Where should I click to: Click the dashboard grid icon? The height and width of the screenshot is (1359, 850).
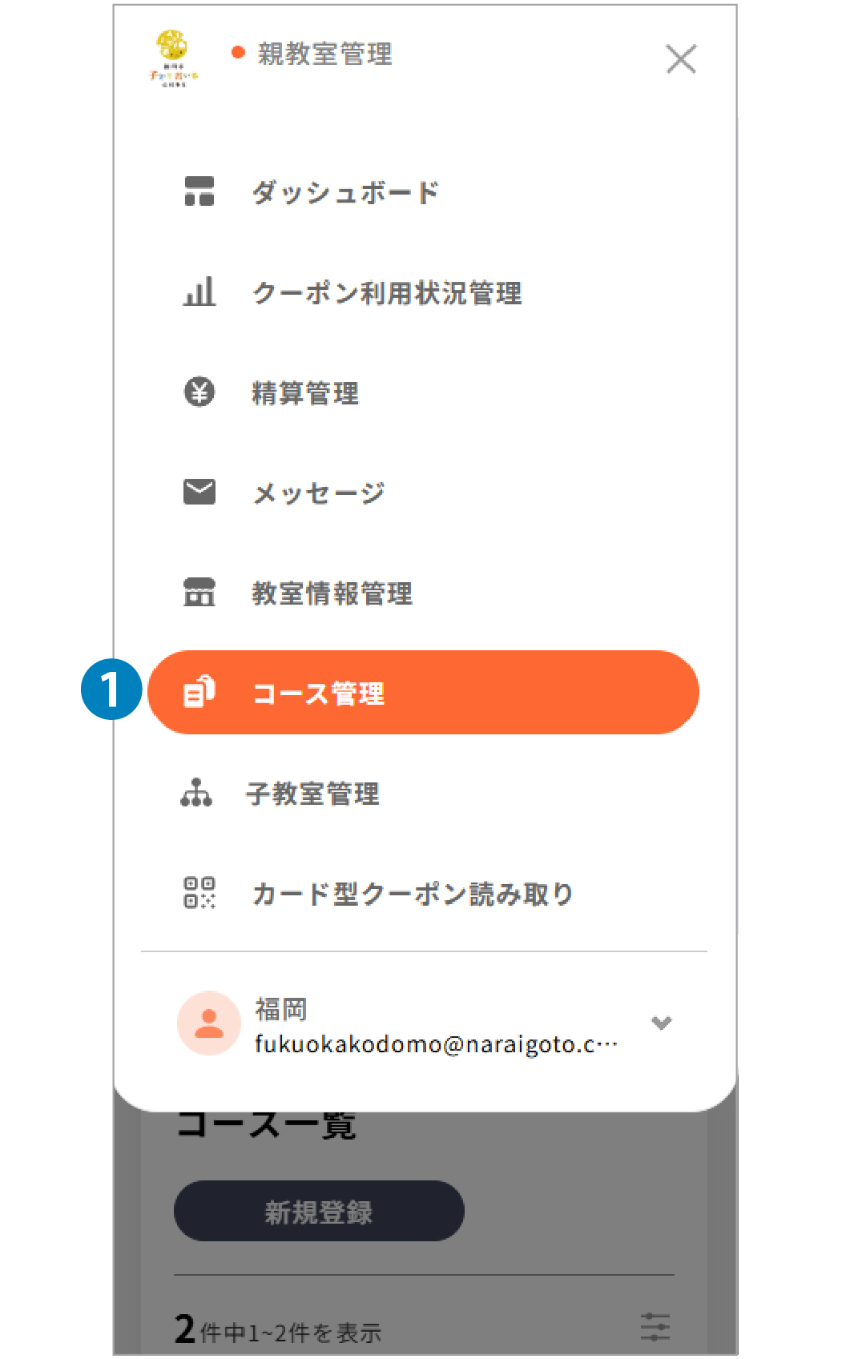point(199,192)
